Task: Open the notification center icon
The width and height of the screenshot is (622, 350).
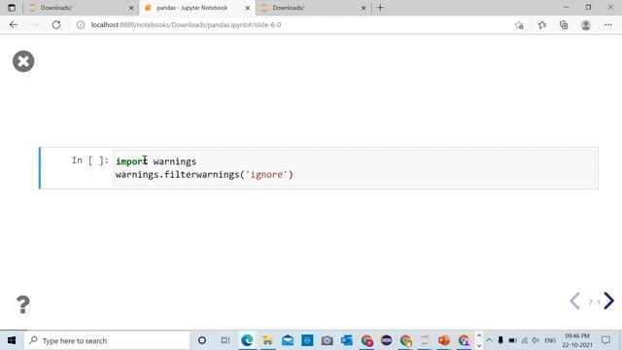Action: pyautogui.click(x=605, y=340)
